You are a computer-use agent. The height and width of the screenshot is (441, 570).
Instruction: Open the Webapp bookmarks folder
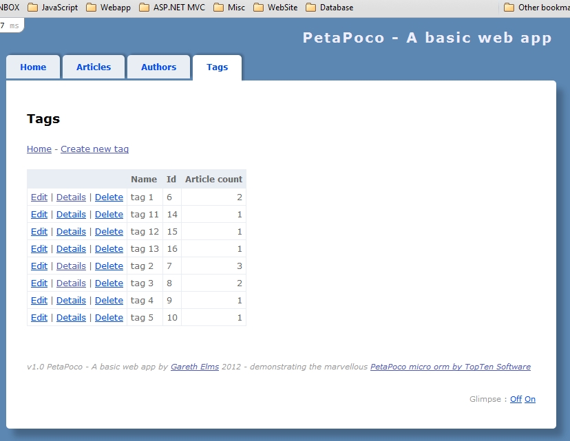(x=108, y=8)
